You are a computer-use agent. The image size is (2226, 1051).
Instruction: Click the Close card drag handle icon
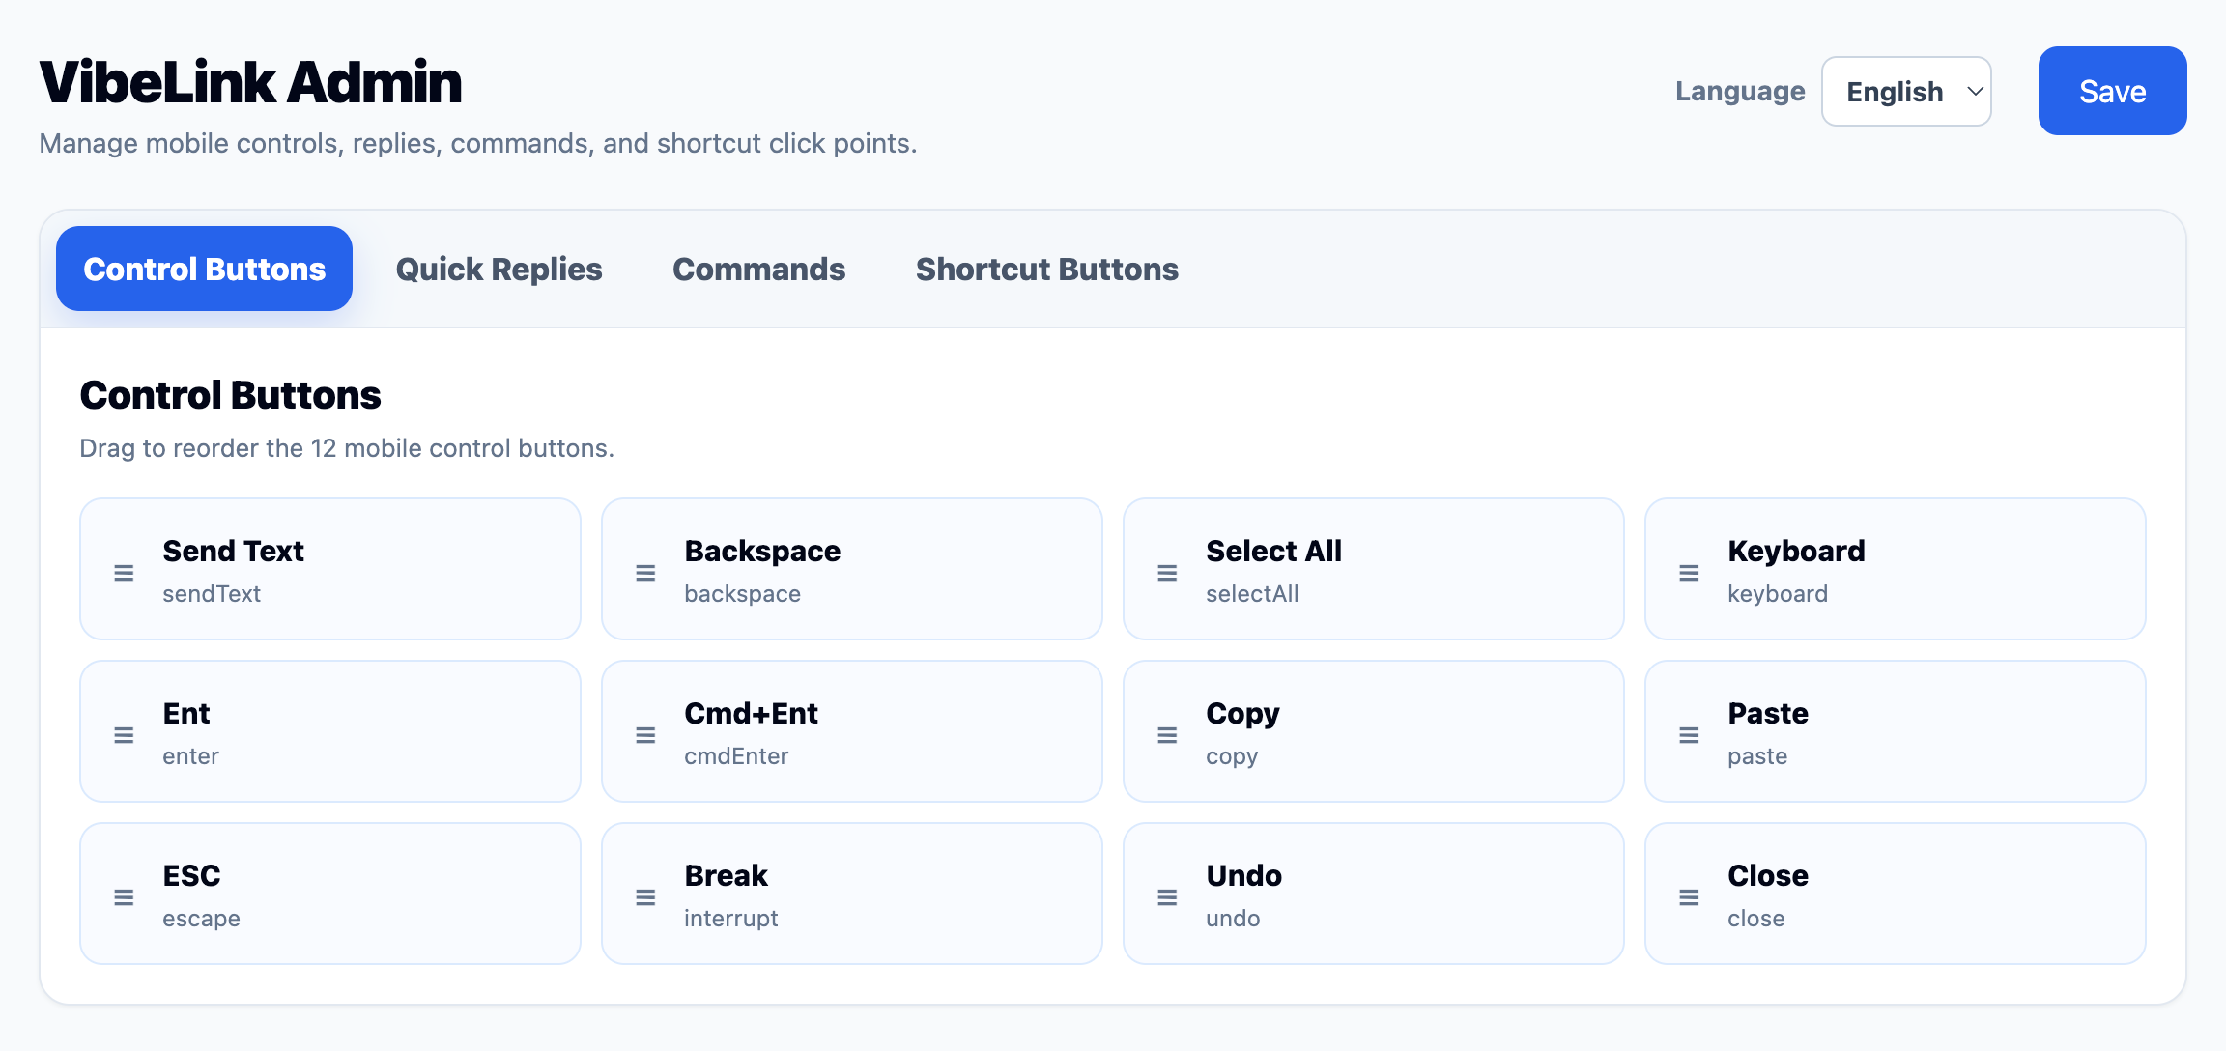click(x=1688, y=896)
